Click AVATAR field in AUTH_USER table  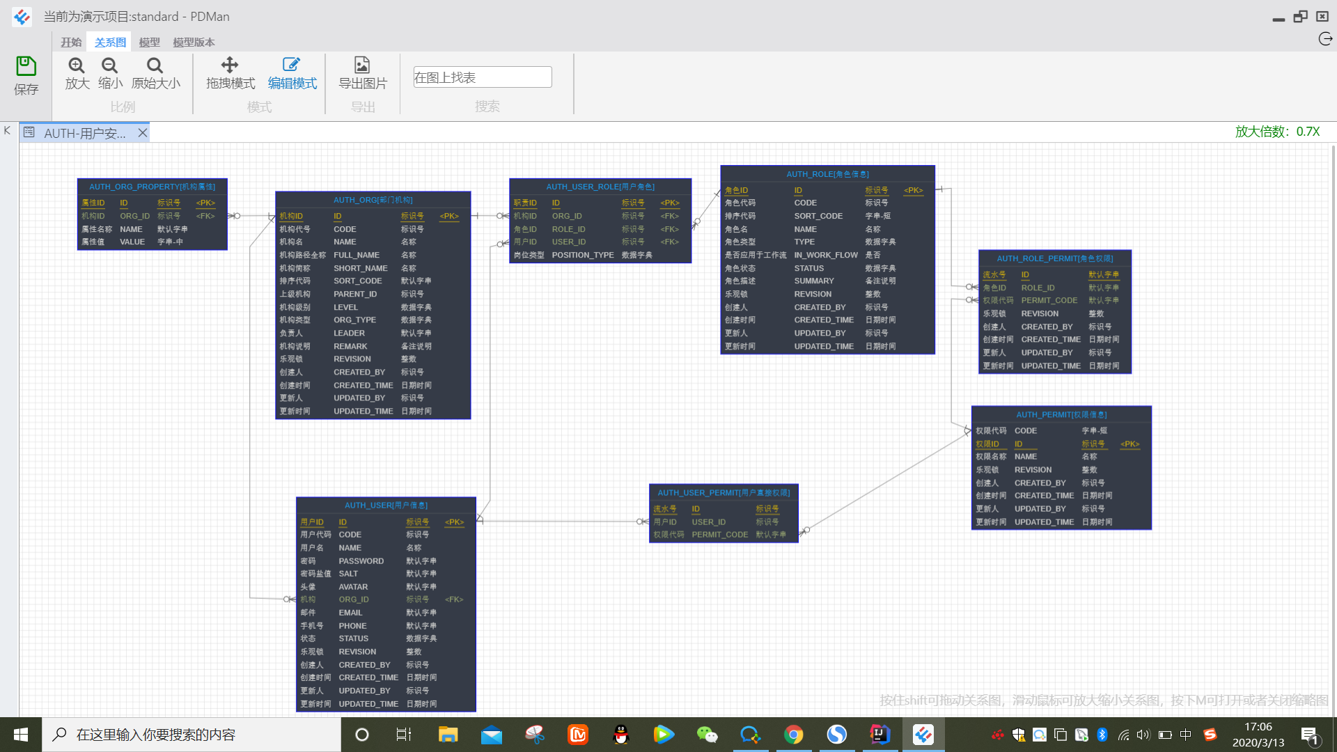pyautogui.click(x=353, y=587)
